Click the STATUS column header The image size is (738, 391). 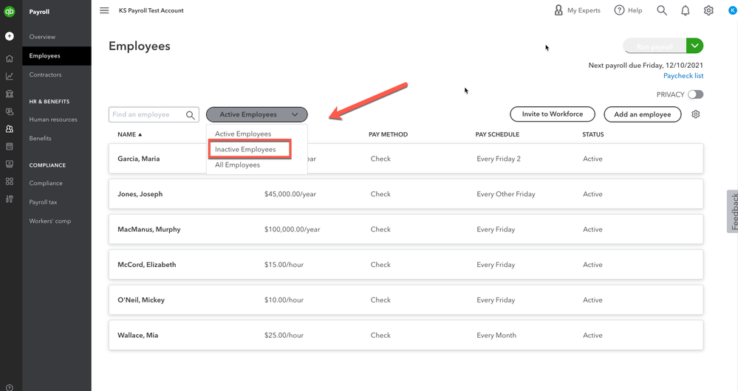pyautogui.click(x=593, y=134)
